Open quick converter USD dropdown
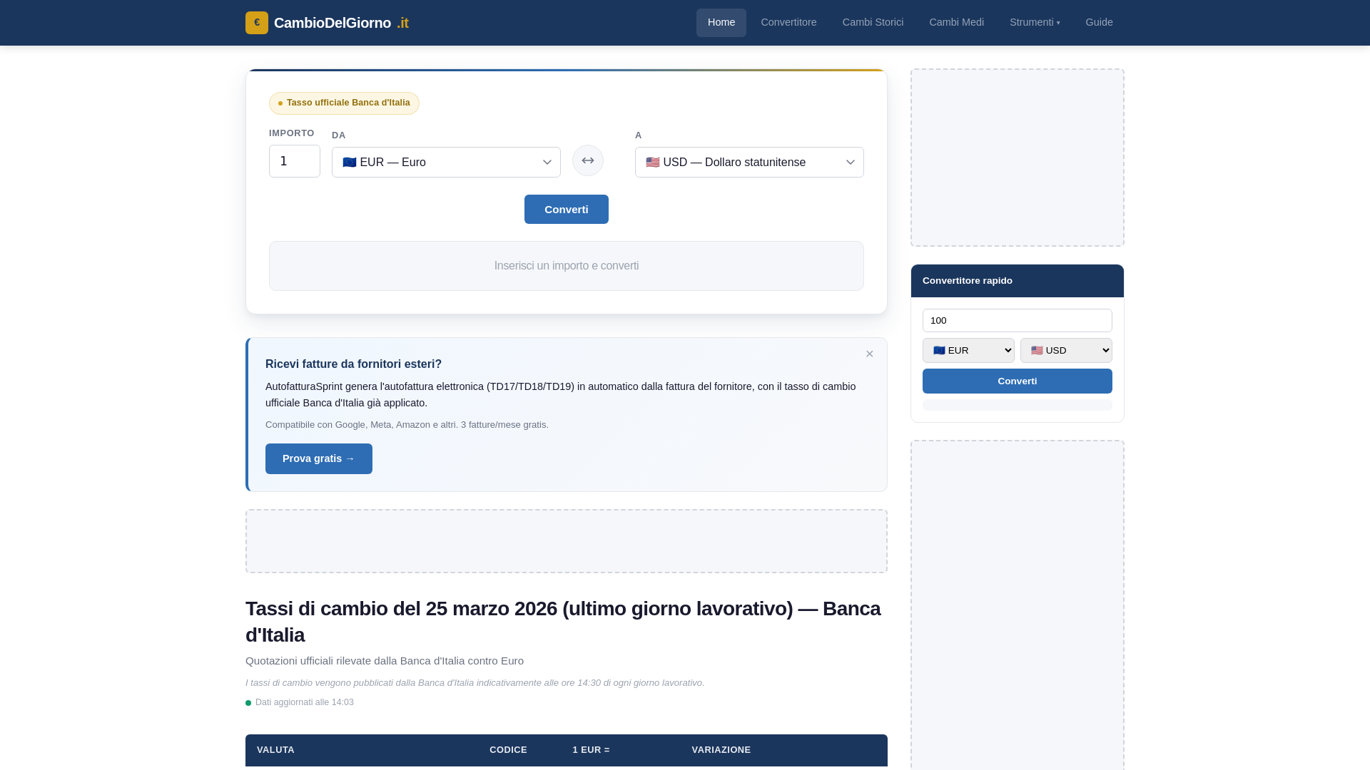The image size is (1370, 770). [1066, 351]
